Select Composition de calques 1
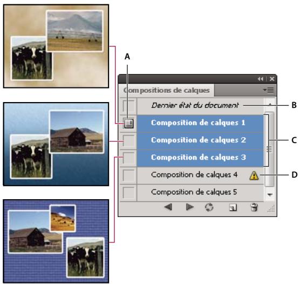Viewport: 300px width, 284px height. click(200, 123)
